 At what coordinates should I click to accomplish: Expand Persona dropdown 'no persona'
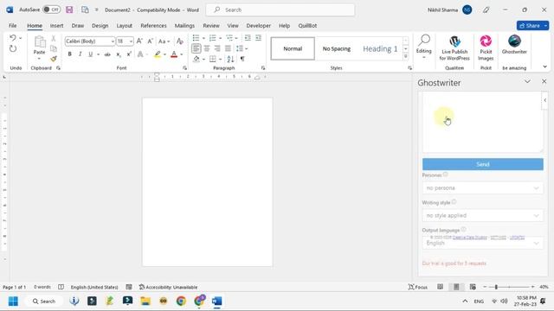(x=483, y=188)
